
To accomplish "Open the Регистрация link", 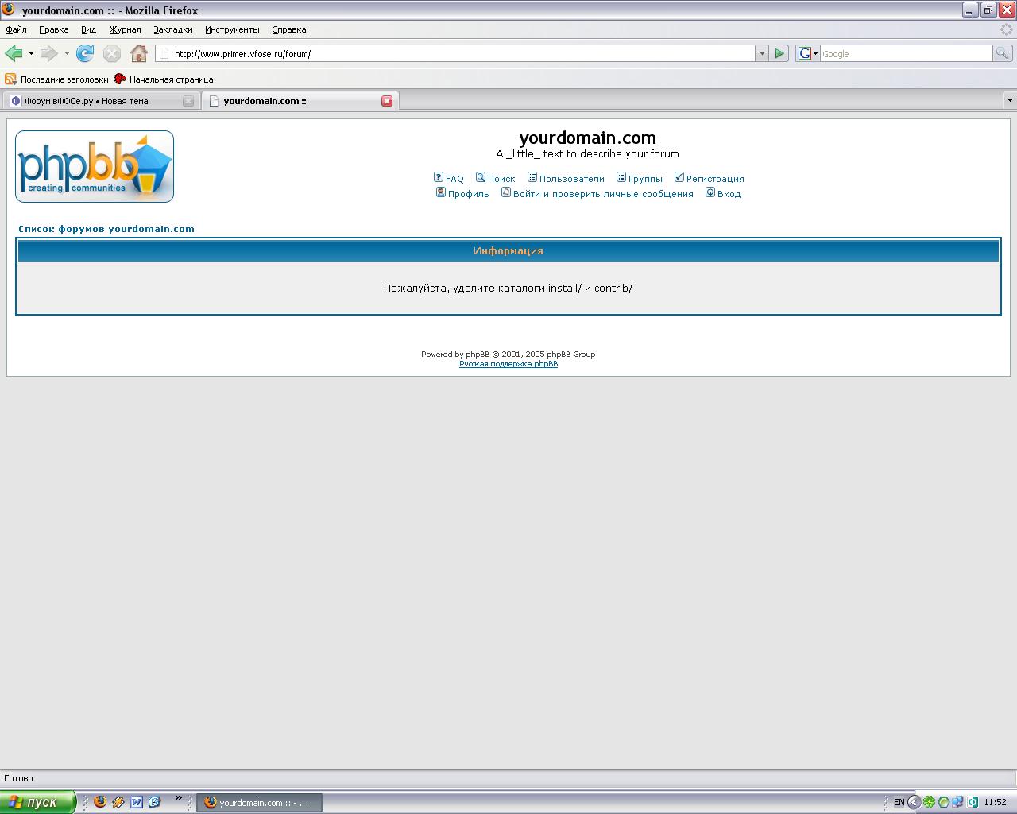I will (x=714, y=179).
